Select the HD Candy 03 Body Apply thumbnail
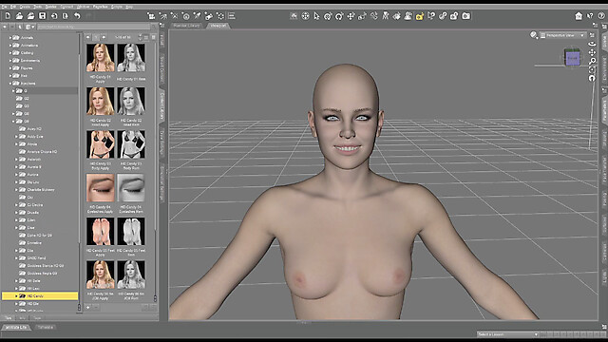 pyautogui.click(x=101, y=144)
